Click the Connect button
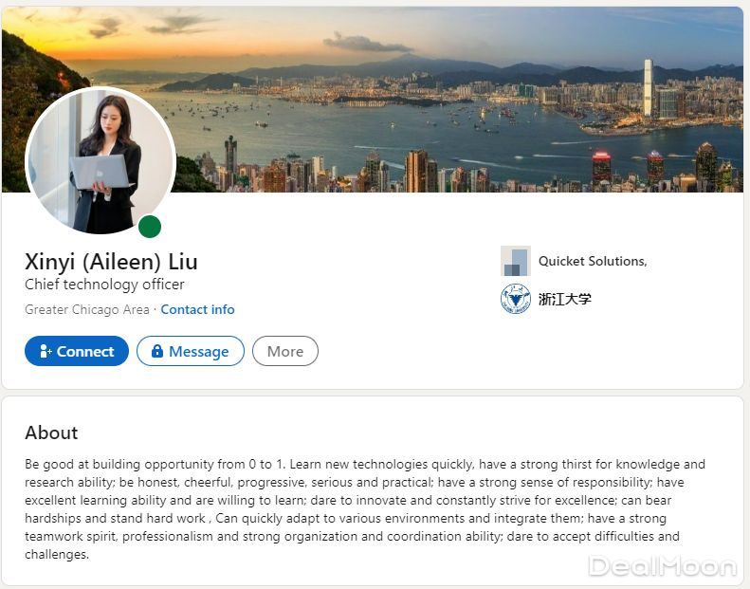This screenshot has height=589, width=750. click(x=77, y=351)
